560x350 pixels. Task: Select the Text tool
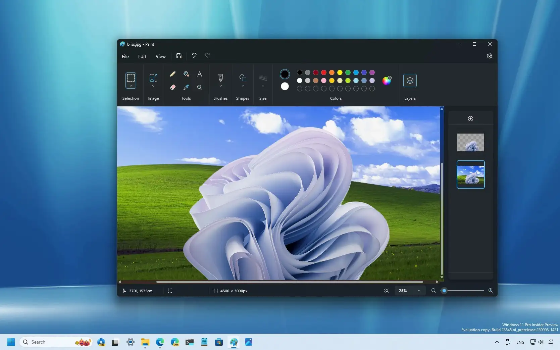click(200, 74)
